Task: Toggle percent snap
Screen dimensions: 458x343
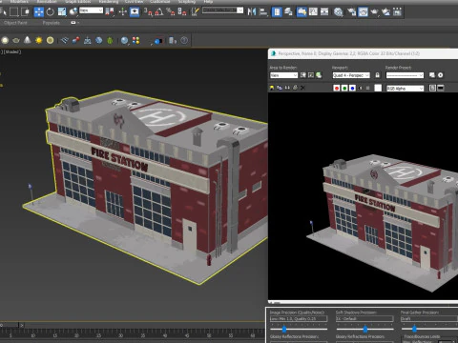Action: point(171,12)
